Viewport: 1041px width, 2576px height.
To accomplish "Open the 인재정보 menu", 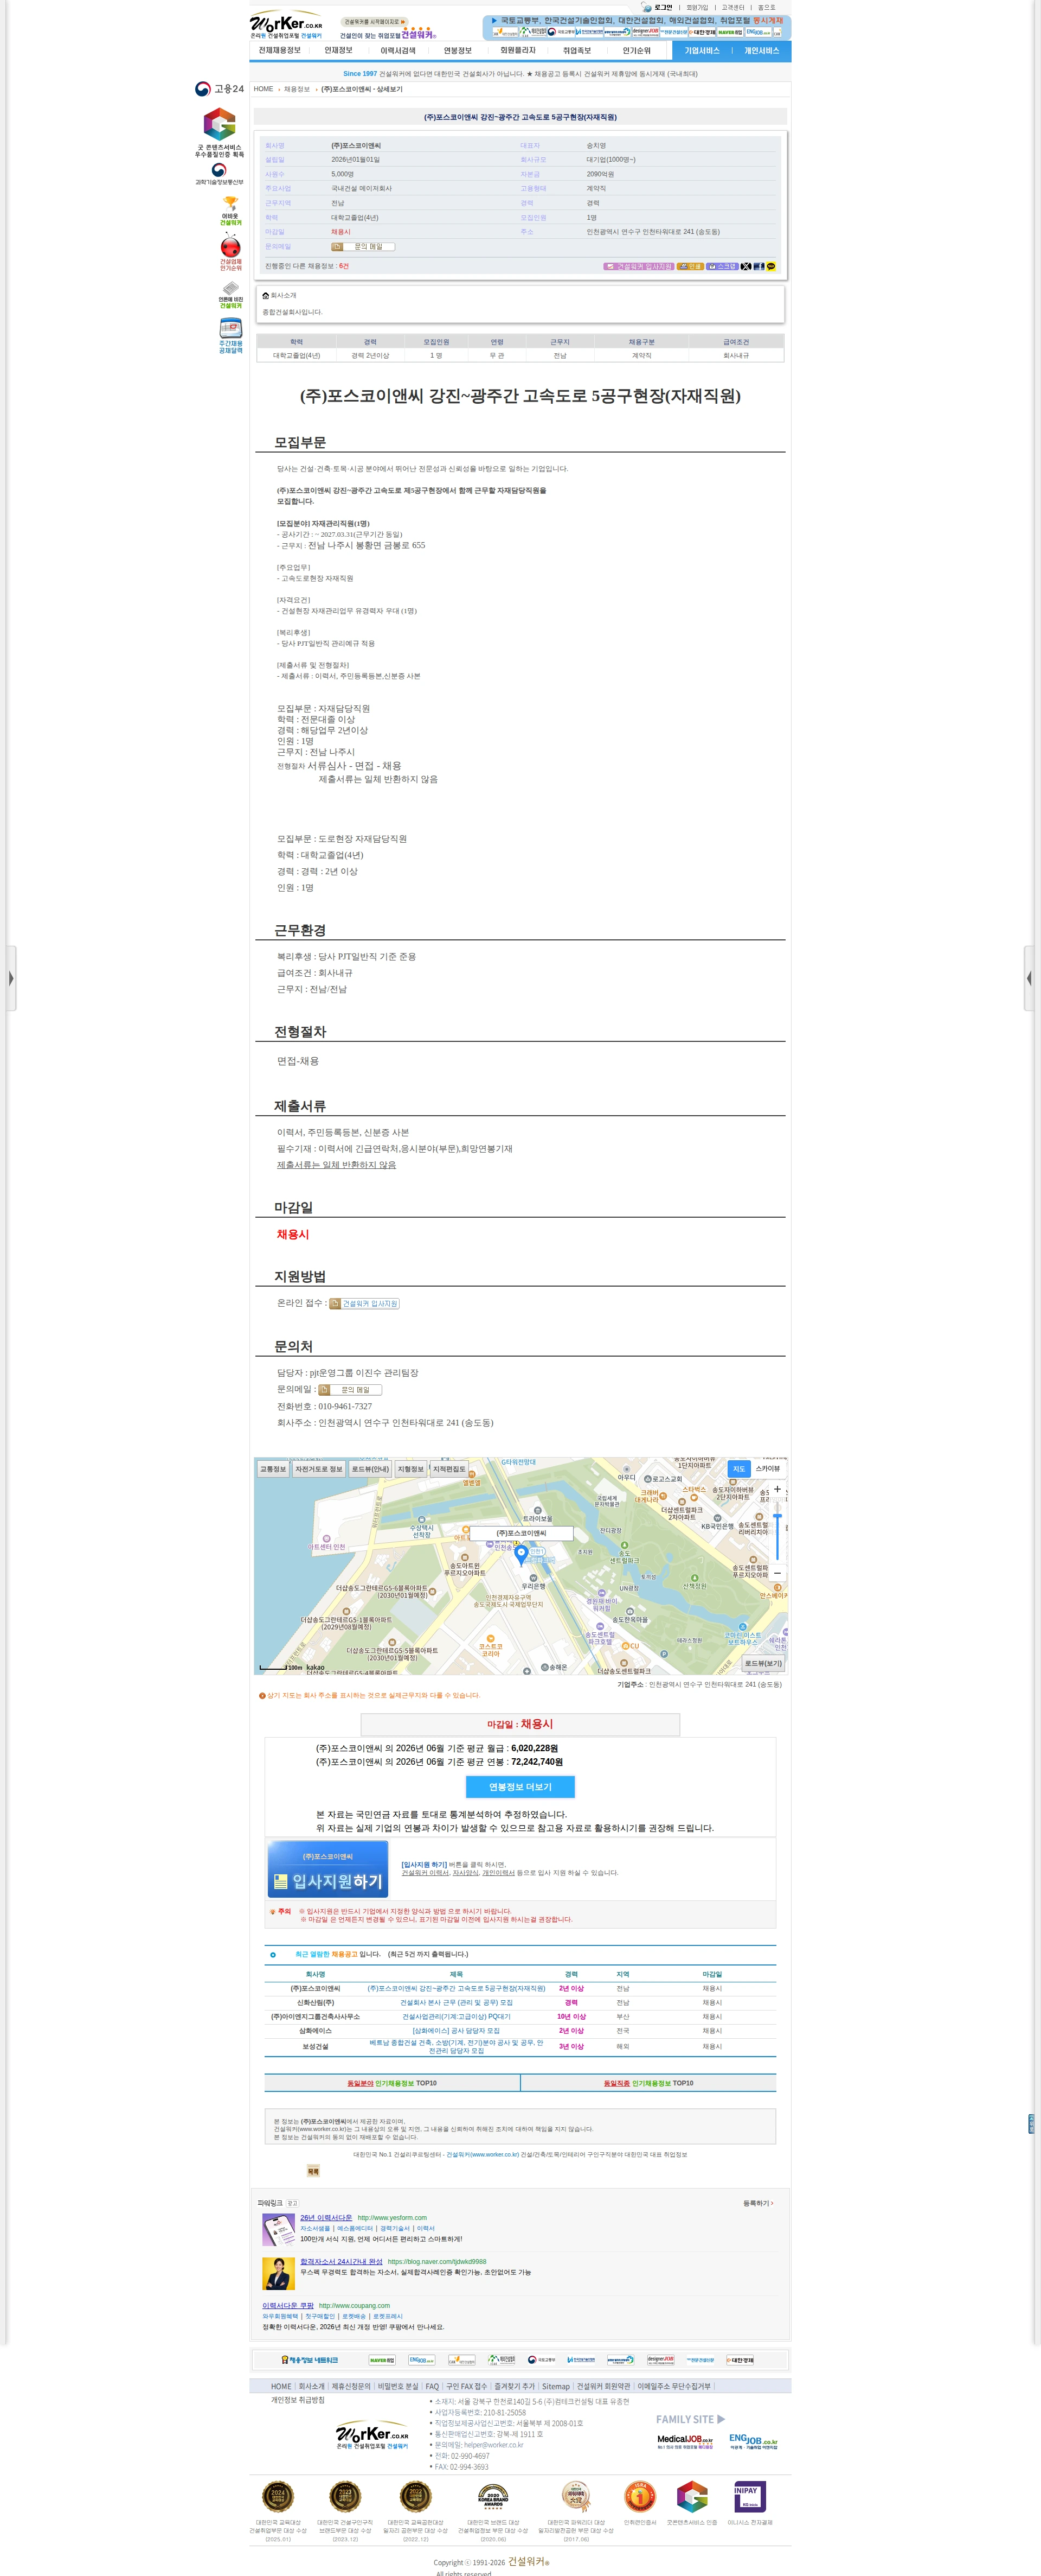I will coord(338,51).
